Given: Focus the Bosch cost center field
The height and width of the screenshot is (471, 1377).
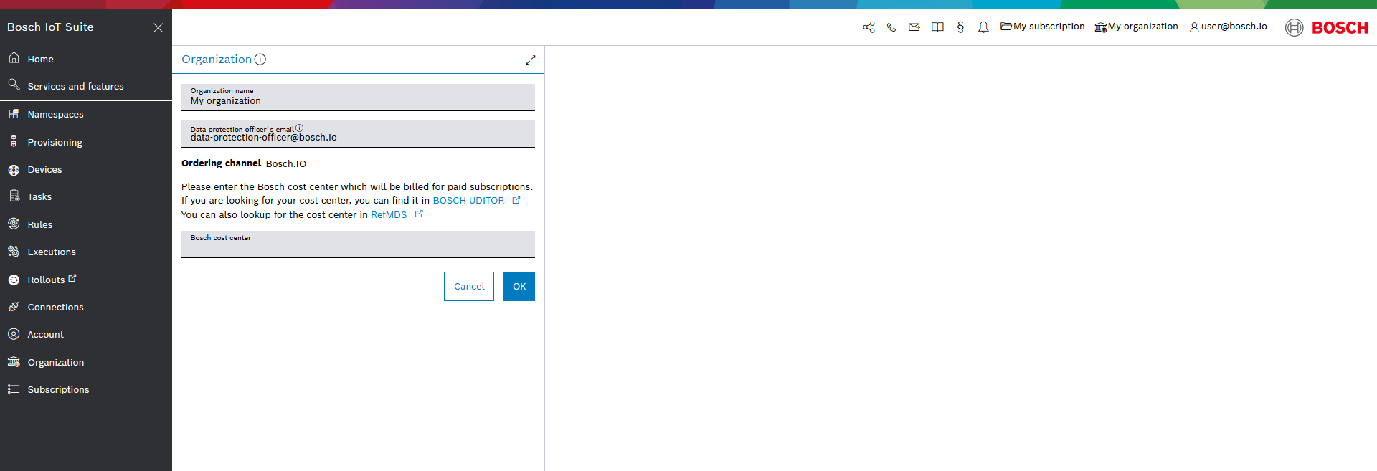Looking at the screenshot, I should pos(358,244).
